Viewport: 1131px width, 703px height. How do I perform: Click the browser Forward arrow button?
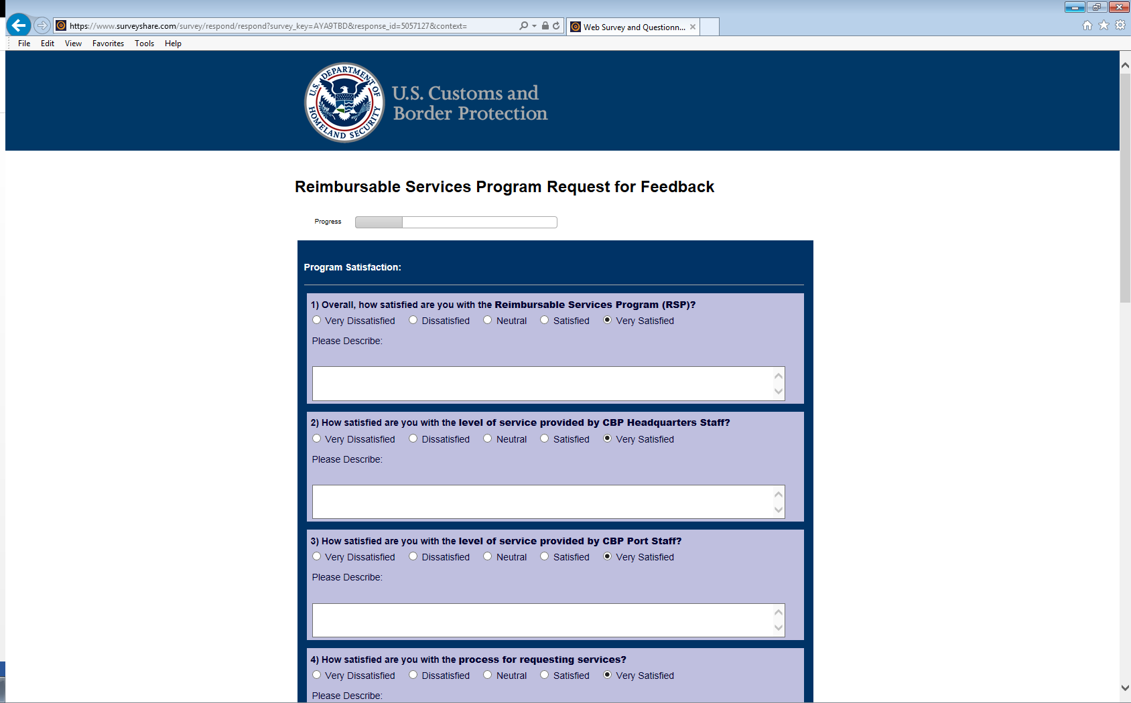42,25
